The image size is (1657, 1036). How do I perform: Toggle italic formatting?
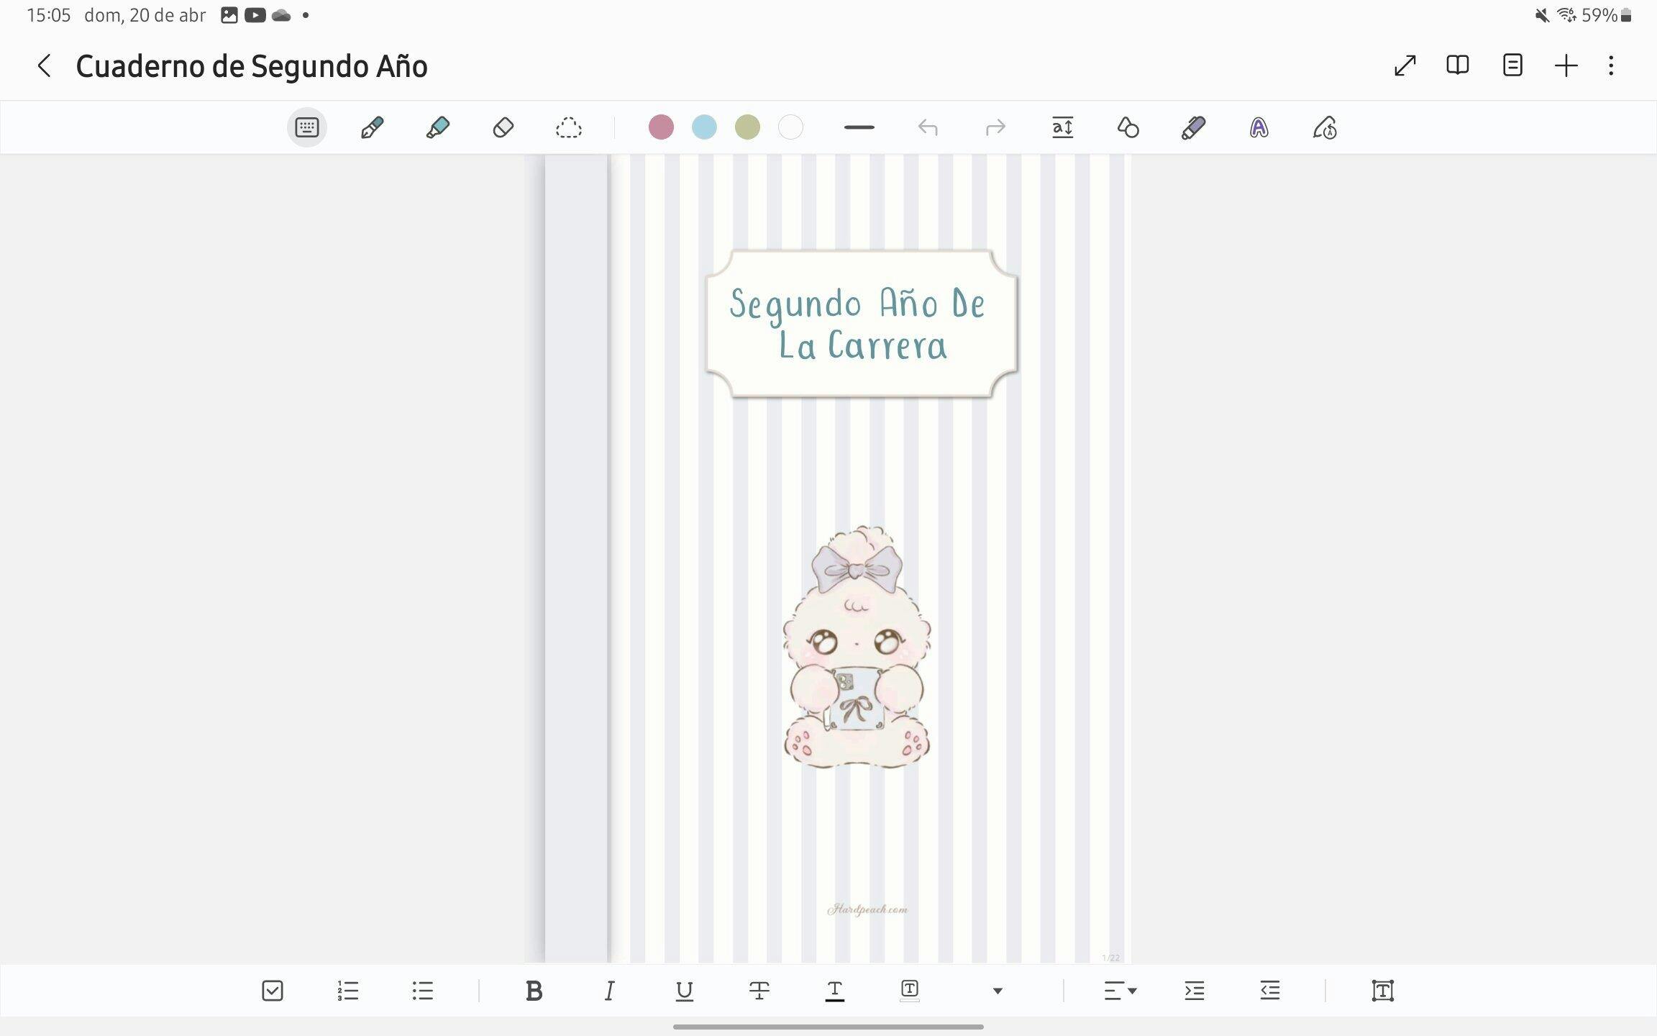point(609,991)
